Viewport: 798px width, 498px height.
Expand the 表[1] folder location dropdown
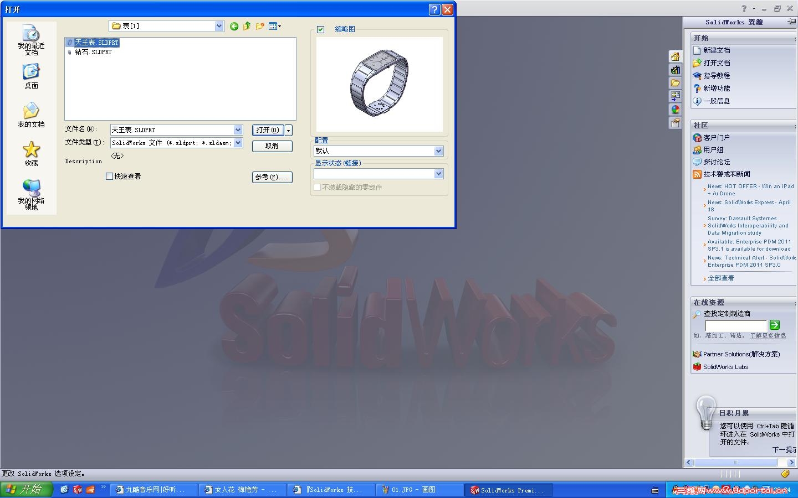219,26
